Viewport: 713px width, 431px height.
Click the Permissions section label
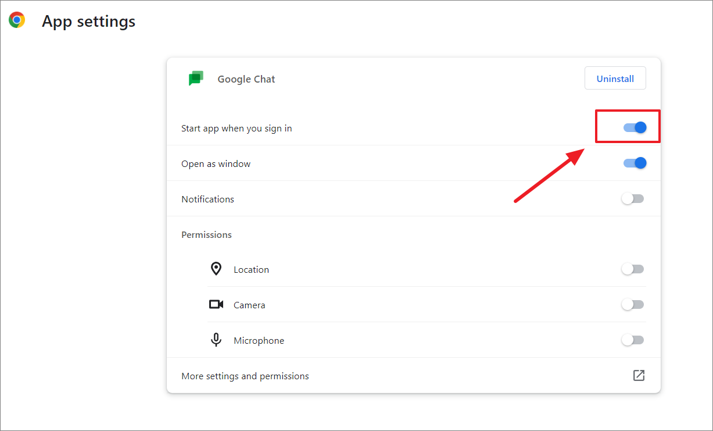point(206,234)
